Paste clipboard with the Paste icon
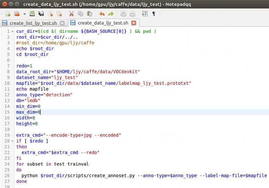Viewport: 269px width, 188px height. pyautogui.click(x=90, y=13)
